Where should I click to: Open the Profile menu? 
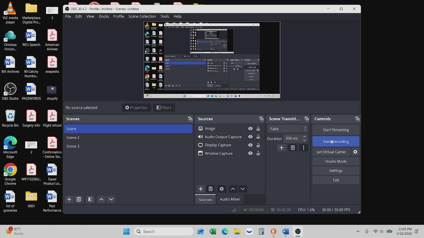tap(119, 16)
